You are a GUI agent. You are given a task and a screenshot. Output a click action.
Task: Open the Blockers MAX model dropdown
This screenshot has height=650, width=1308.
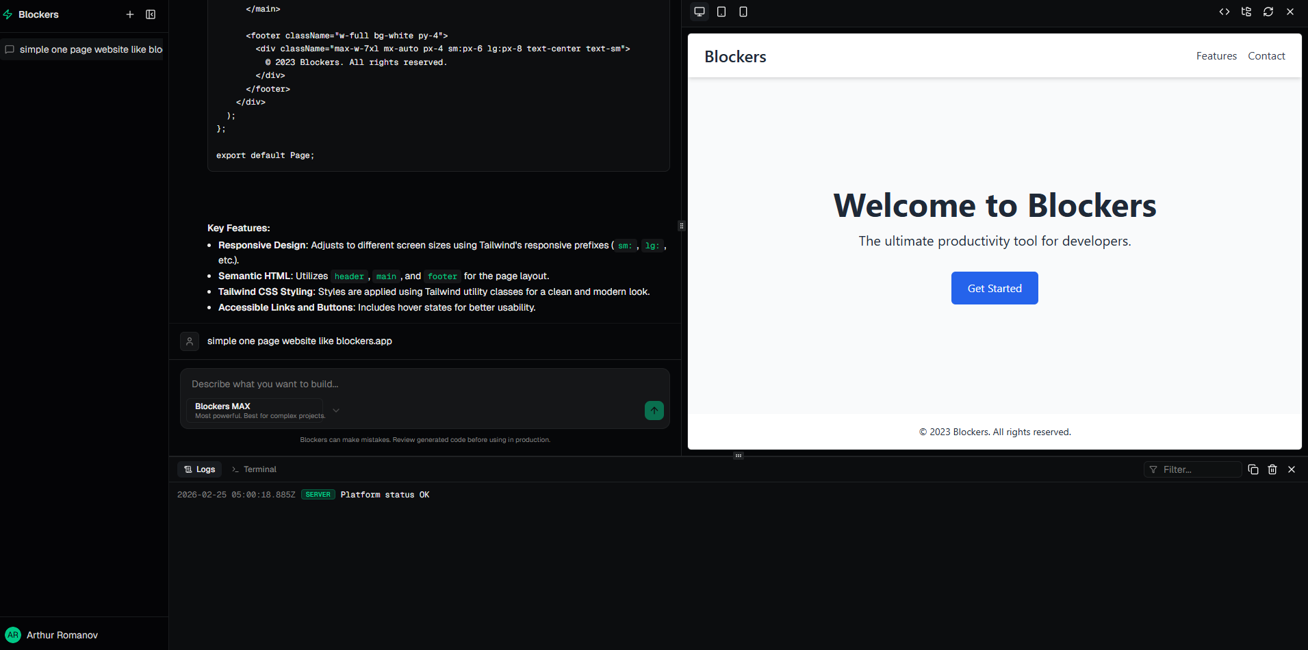click(x=255, y=411)
